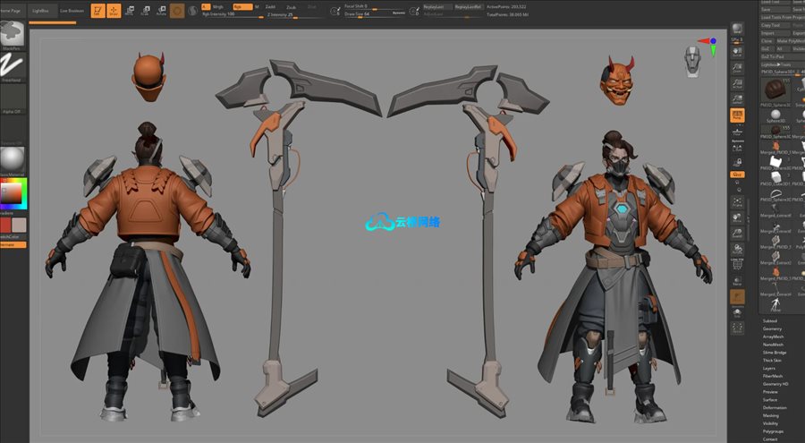Select the Draw mode button

click(x=114, y=11)
